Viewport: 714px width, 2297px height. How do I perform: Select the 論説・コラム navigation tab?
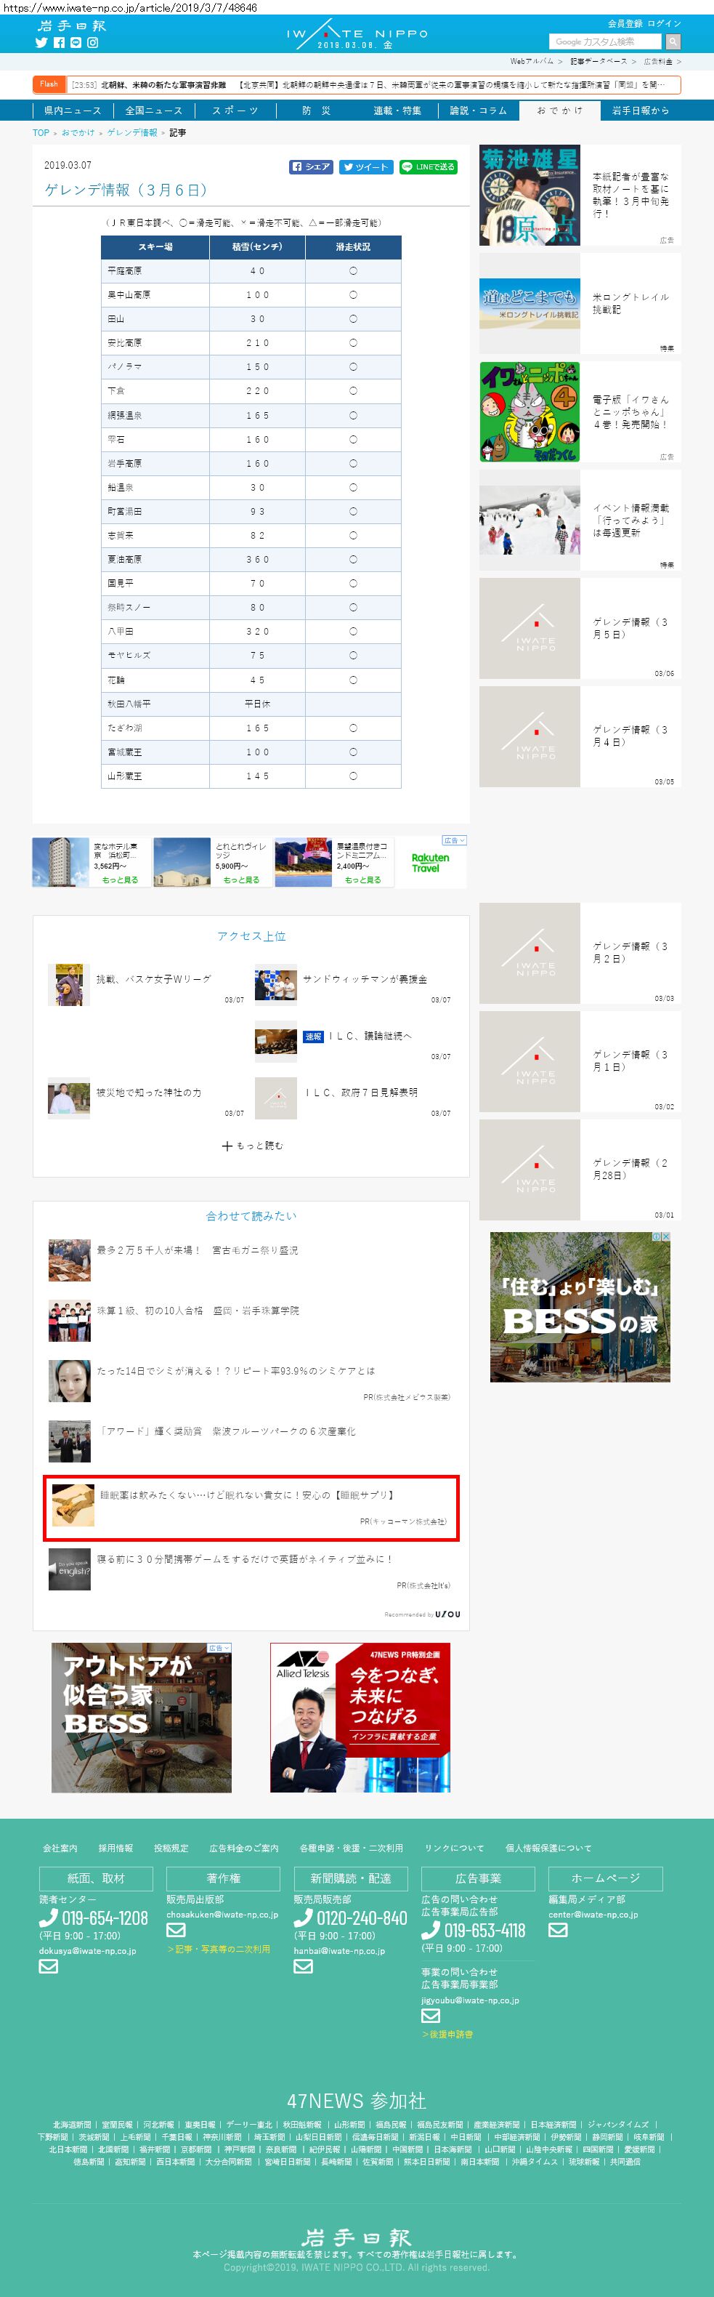478,110
